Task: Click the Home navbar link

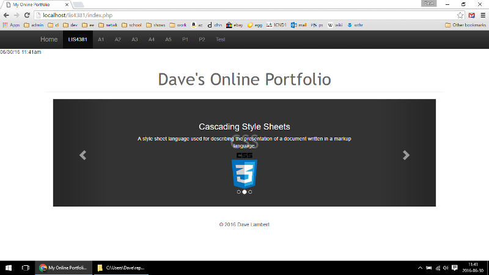Action: pyautogui.click(x=49, y=39)
